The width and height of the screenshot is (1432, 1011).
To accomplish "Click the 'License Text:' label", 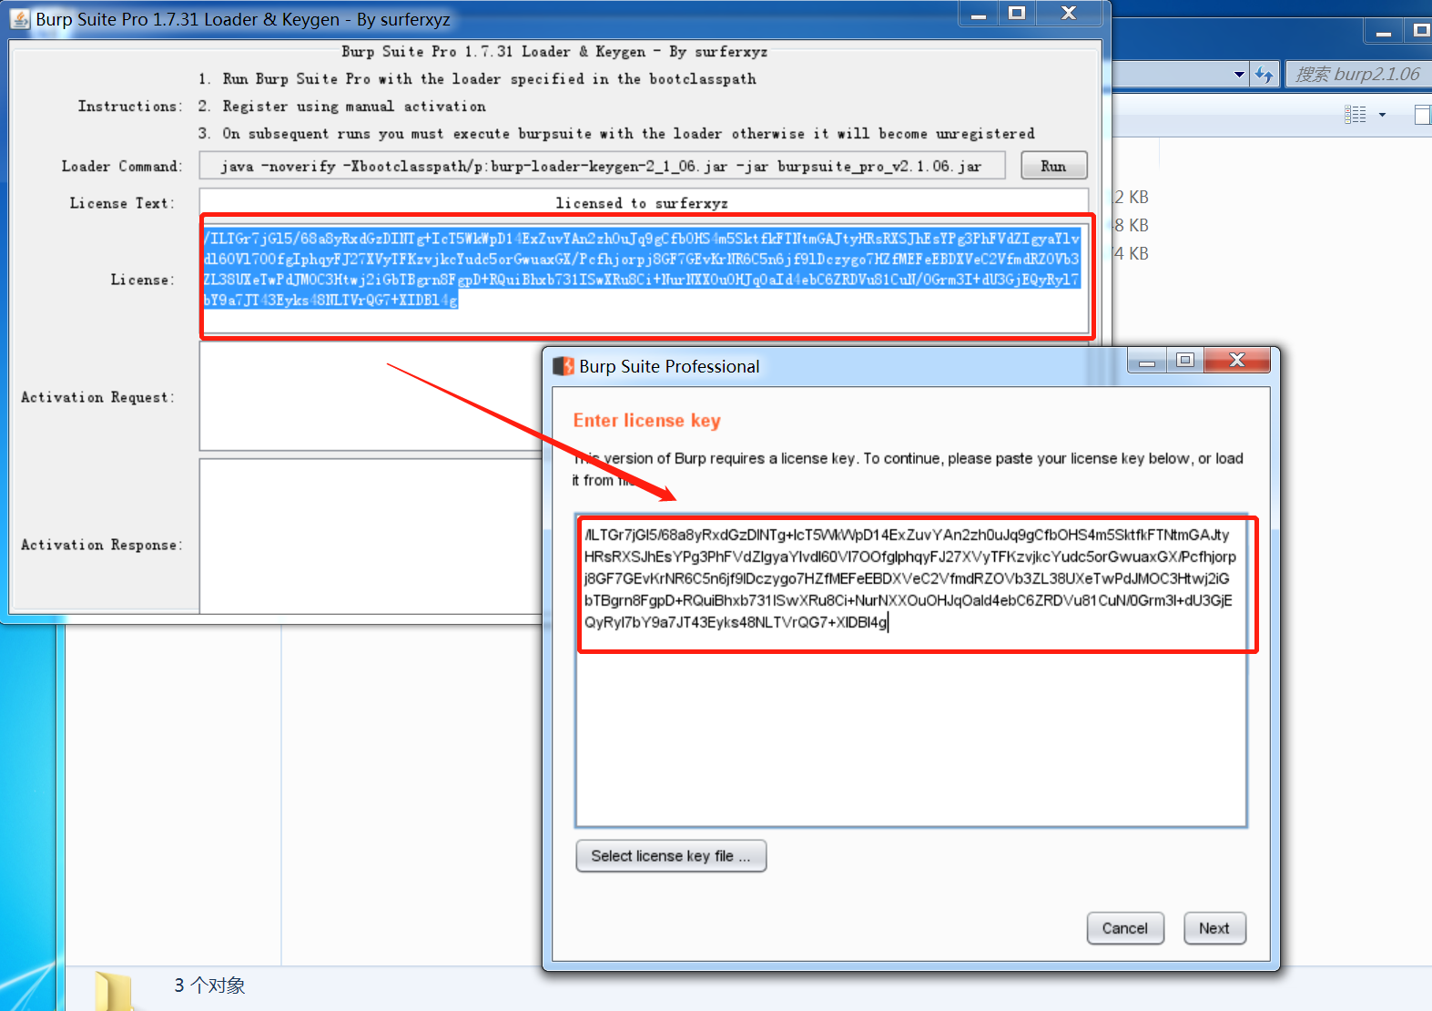I will click(x=122, y=203).
